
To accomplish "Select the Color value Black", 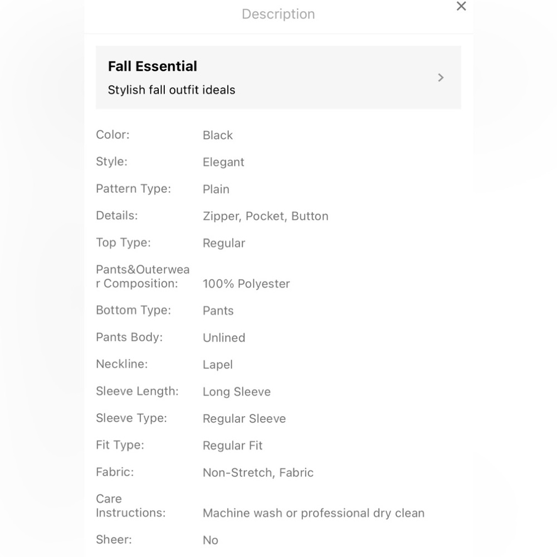I will point(218,135).
